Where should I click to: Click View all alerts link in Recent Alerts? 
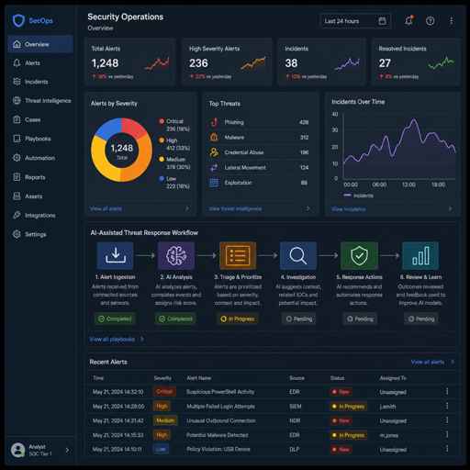(x=428, y=362)
